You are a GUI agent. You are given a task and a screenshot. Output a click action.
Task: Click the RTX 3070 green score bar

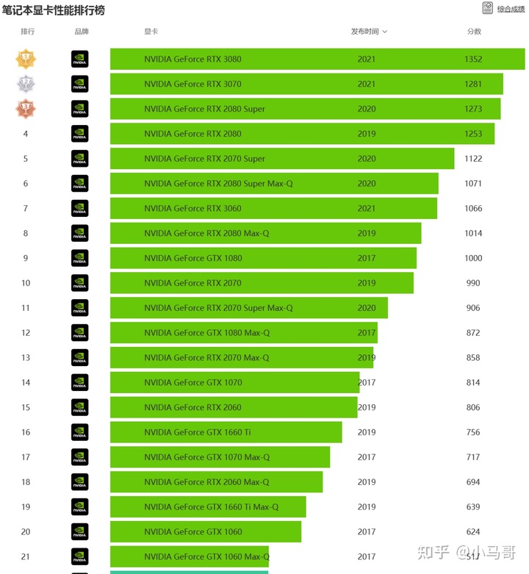point(306,84)
